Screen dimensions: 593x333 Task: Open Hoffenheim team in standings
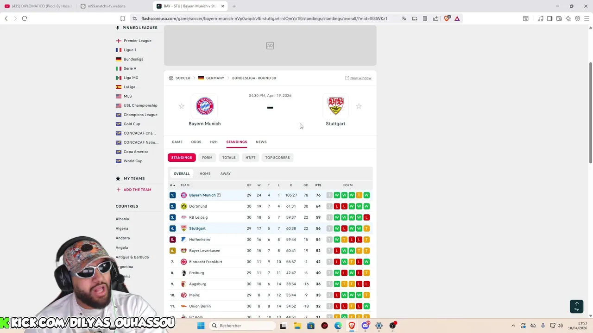coord(199,240)
